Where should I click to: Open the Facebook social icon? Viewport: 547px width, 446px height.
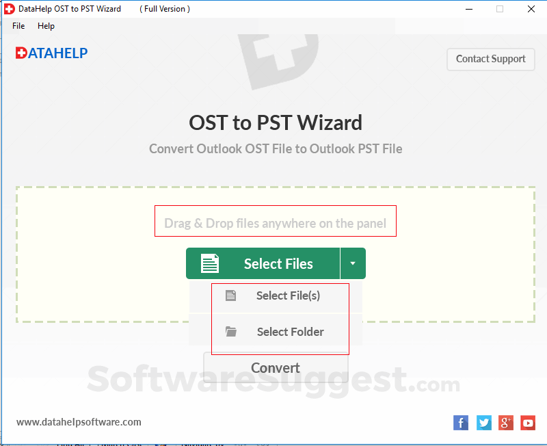tap(460, 423)
